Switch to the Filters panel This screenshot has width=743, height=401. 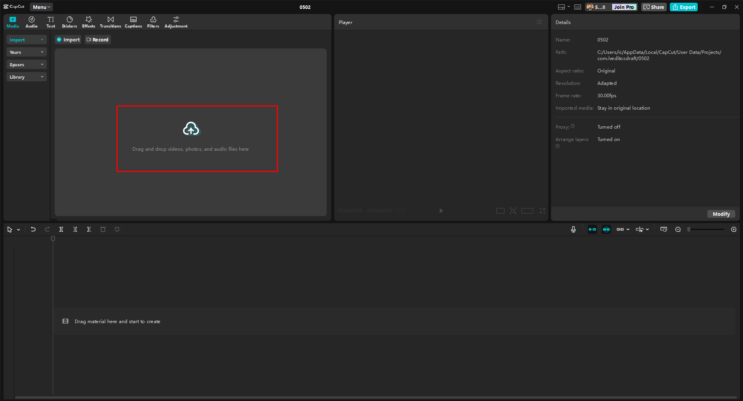click(153, 22)
